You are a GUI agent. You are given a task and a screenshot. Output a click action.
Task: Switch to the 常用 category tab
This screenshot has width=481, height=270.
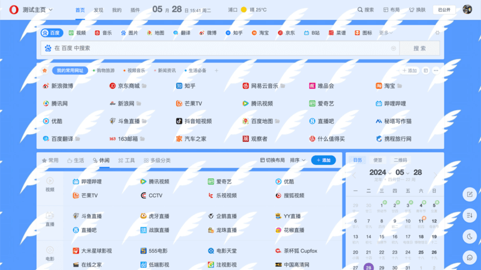pyautogui.click(x=50, y=160)
